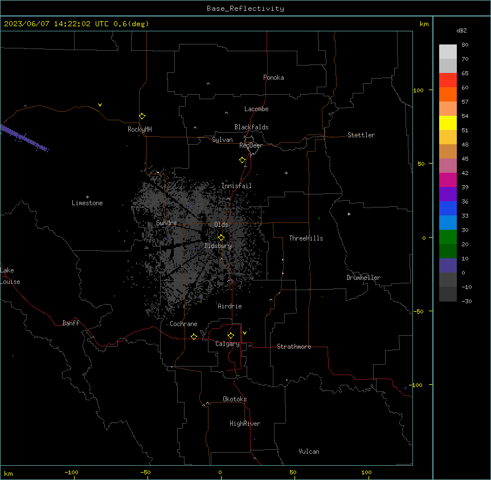Image resolution: width=491 pixels, height=480 pixels.
Task: Click the Stettler city label
Action: (361, 135)
